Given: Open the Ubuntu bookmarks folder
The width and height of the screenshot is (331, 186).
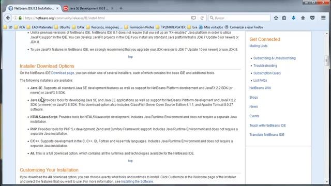Looking at the screenshot, I should 63,27.
